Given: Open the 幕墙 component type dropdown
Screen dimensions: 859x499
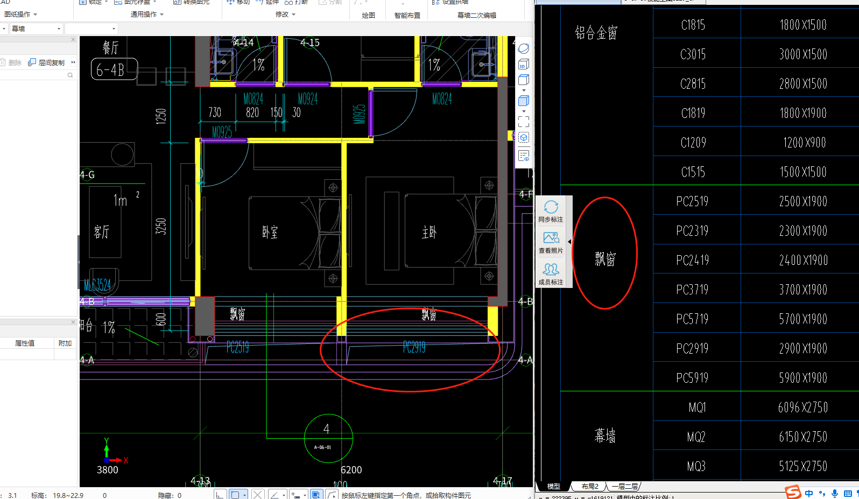Looking at the screenshot, I should point(36,29).
